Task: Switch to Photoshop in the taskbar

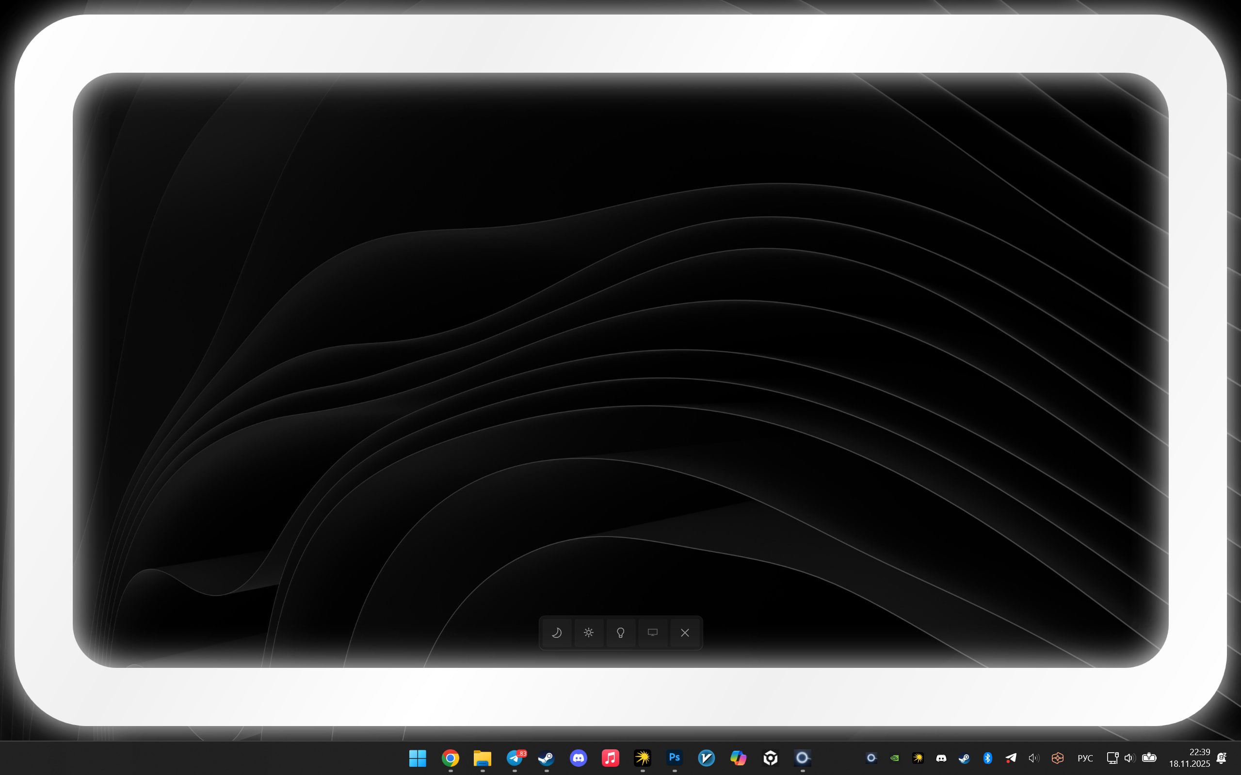Action: [x=675, y=758]
